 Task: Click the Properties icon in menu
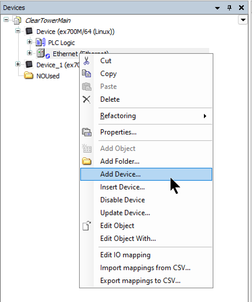coord(86,132)
